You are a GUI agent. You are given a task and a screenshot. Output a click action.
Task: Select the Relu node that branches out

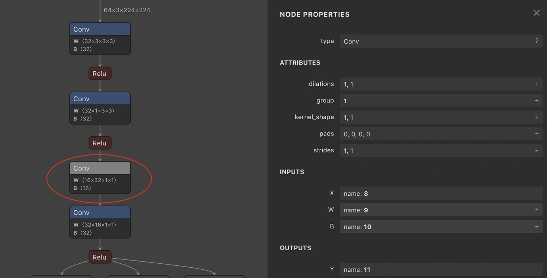tap(99, 257)
